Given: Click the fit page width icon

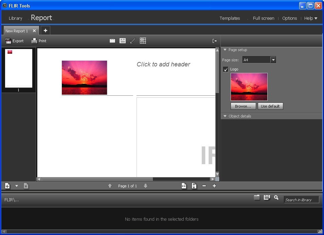Looking at the screenshot, I should (184, 186).
